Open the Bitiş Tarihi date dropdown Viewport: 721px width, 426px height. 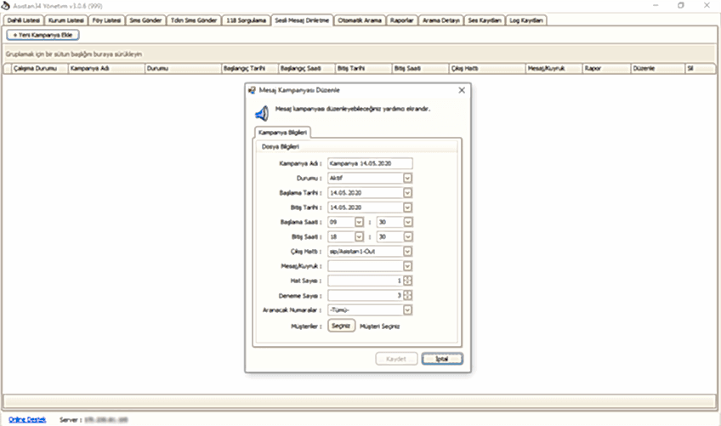407,207
